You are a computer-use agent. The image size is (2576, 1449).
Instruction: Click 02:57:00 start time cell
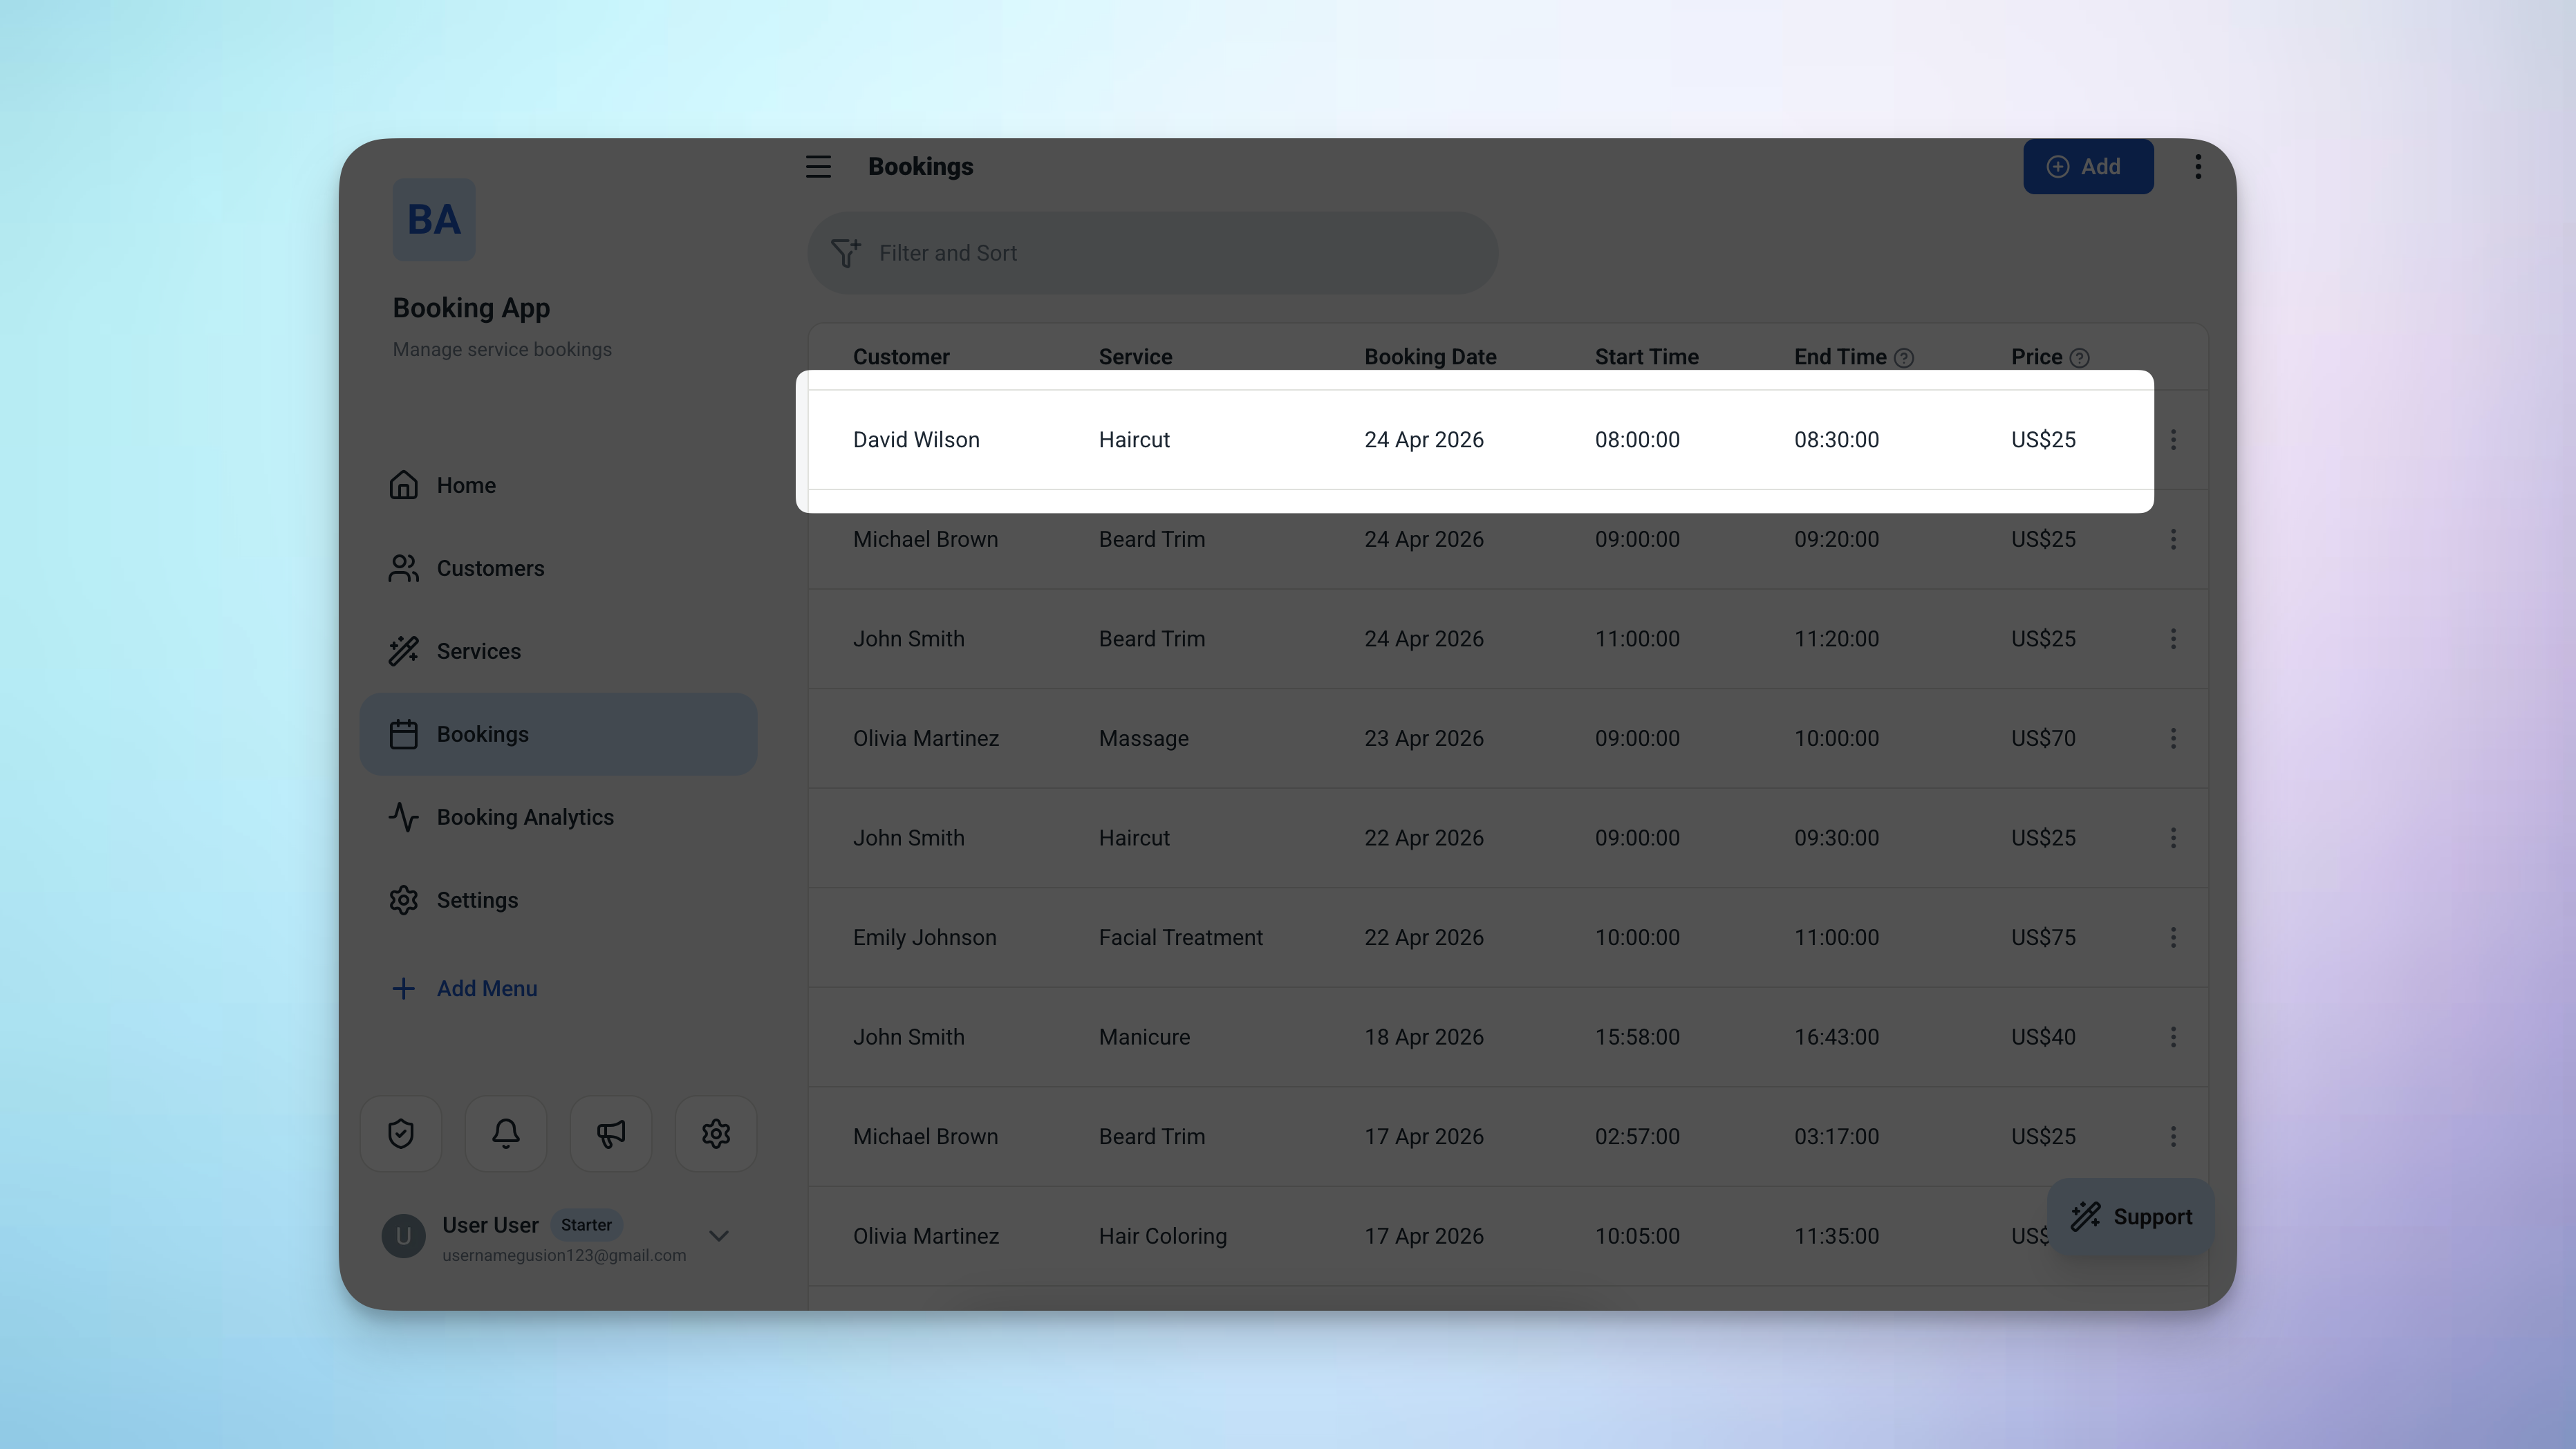[x=1637, y=1137]
